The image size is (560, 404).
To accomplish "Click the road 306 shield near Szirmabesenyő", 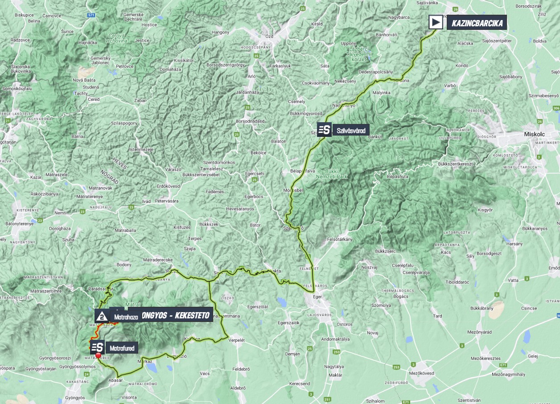I will 556,108.
